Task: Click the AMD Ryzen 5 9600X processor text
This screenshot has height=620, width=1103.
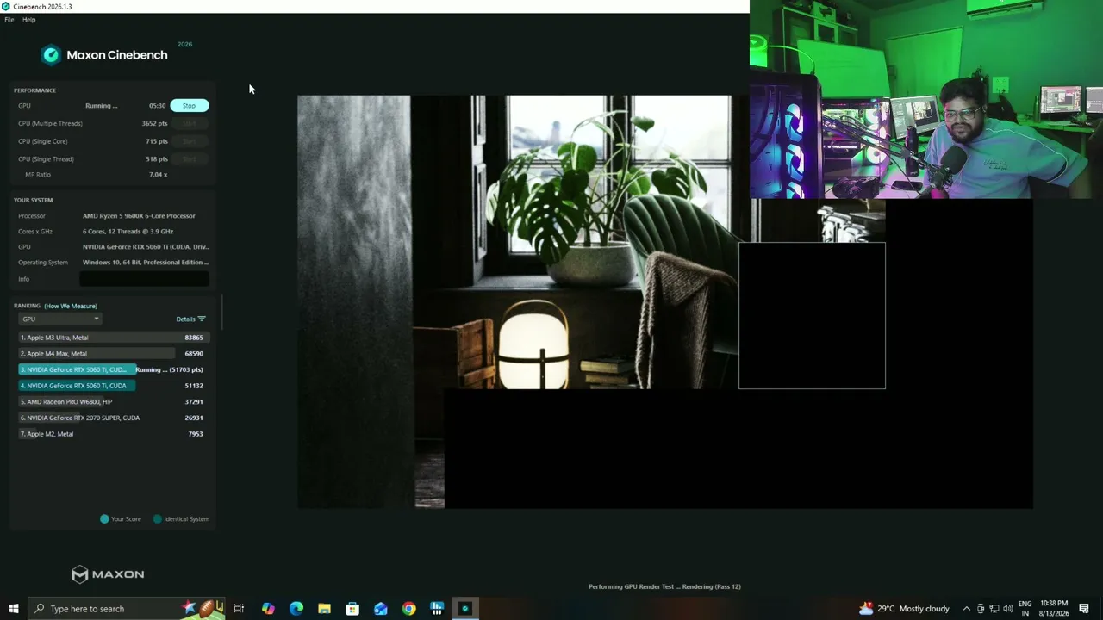Action: tap(139, 216)
